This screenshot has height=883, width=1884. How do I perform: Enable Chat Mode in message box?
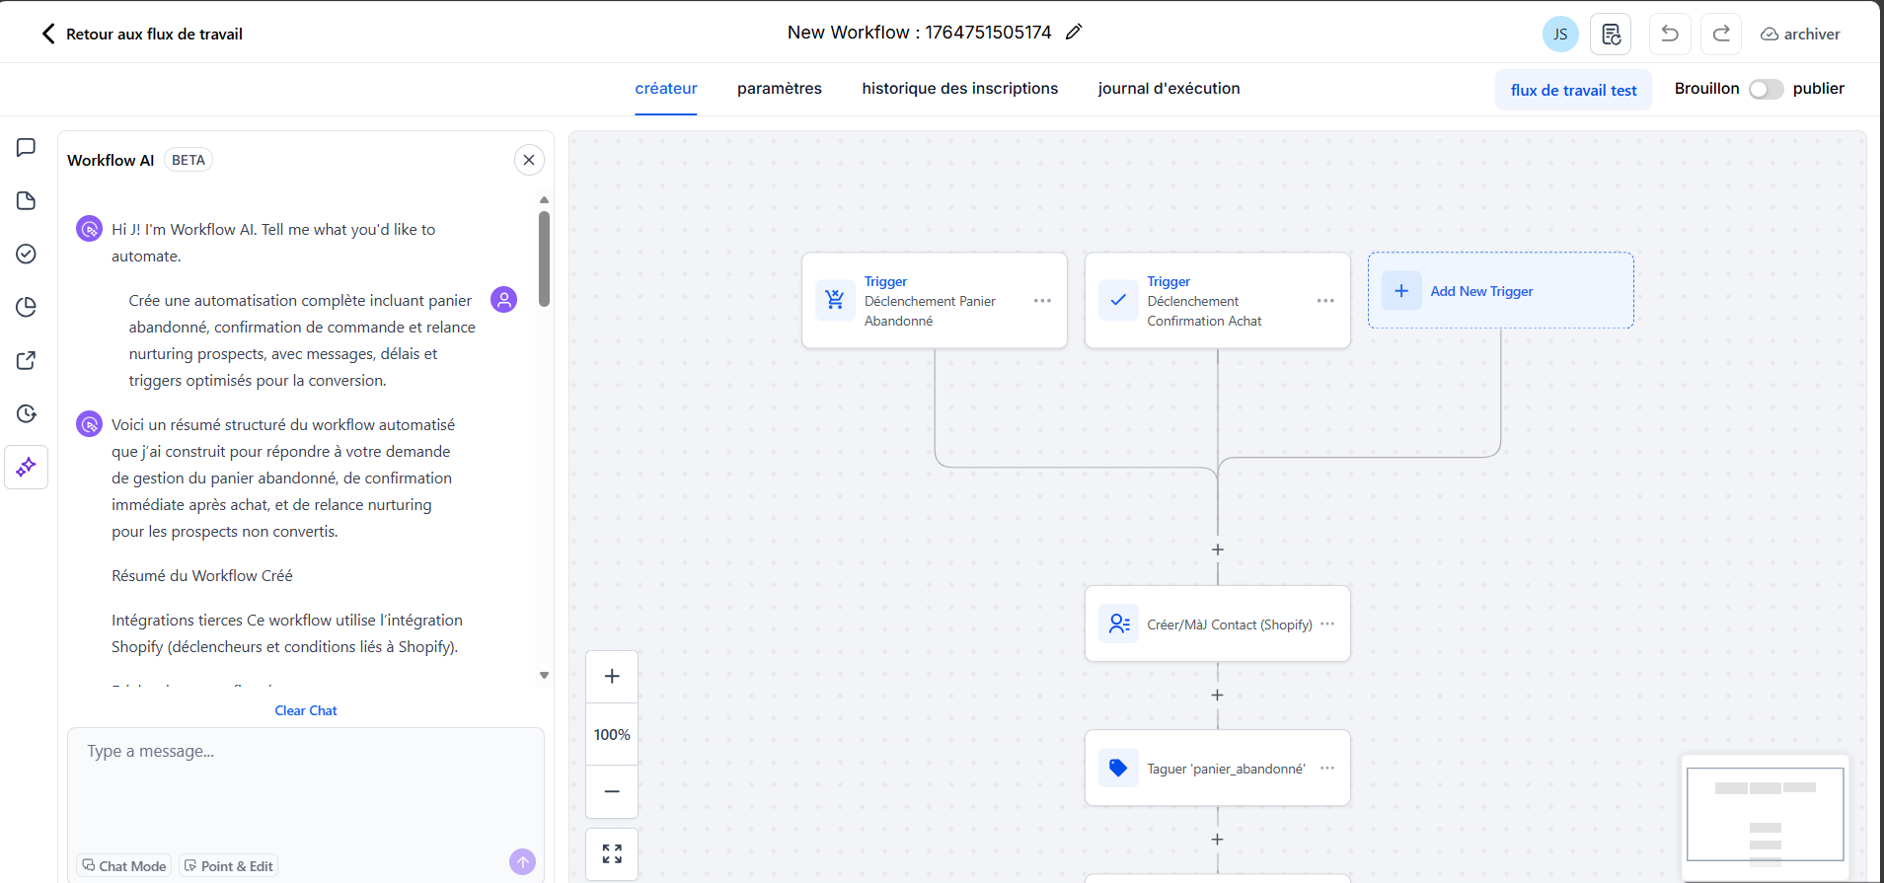[124, 866]
